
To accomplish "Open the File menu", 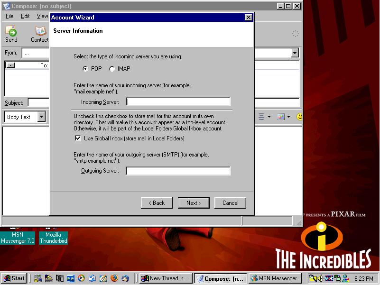I will pyautogui.click(x=9, y=16).
